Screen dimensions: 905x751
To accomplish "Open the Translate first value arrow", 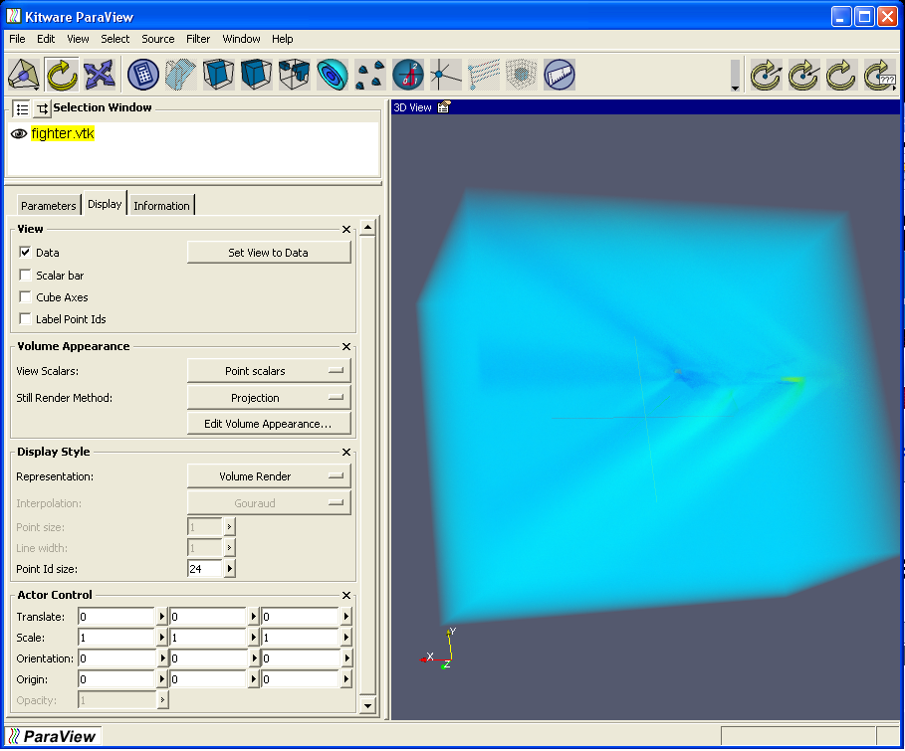I will [162, 617].
